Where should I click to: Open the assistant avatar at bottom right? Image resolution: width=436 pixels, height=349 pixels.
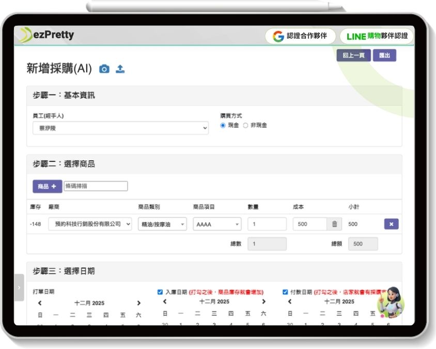coord(391,303)
